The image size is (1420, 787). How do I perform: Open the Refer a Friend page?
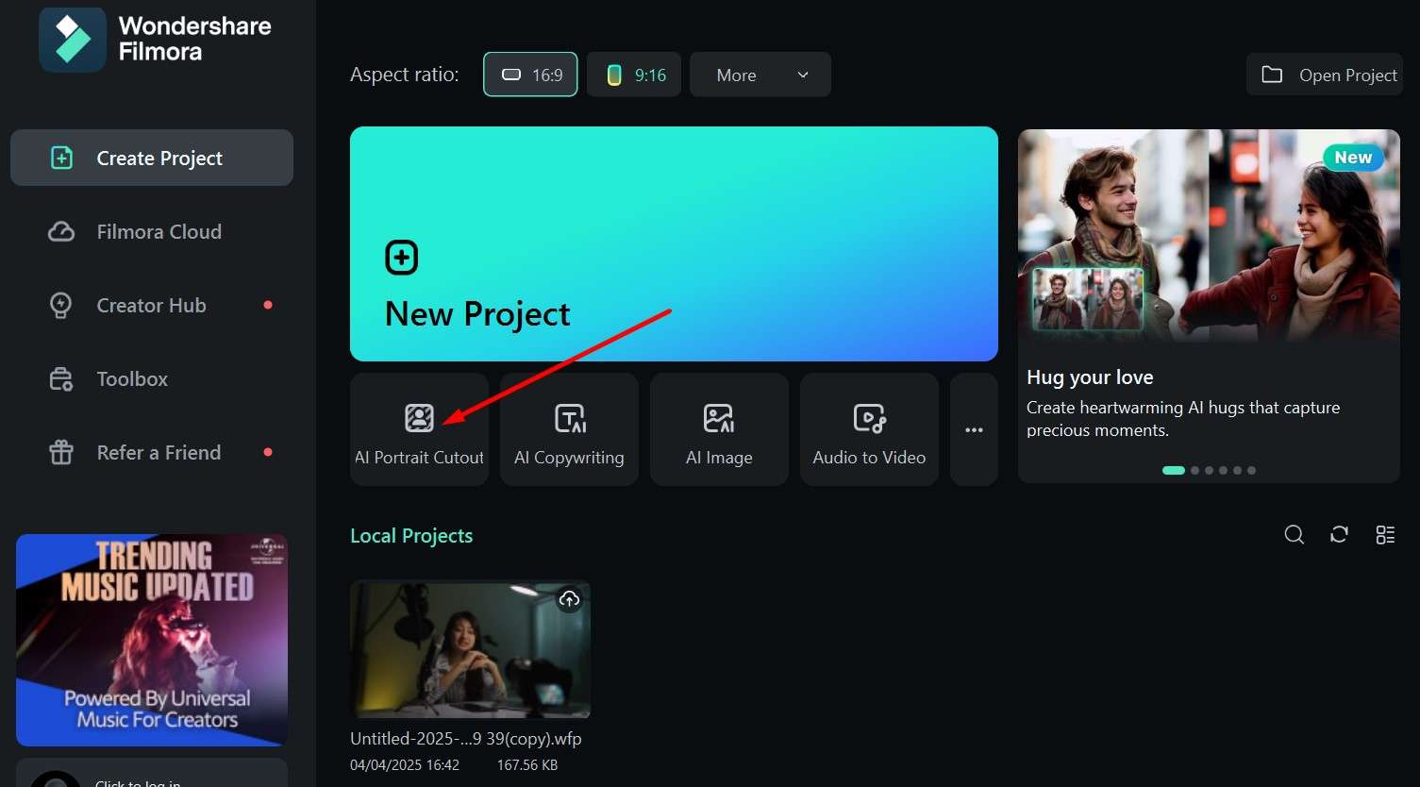[152, 452]
